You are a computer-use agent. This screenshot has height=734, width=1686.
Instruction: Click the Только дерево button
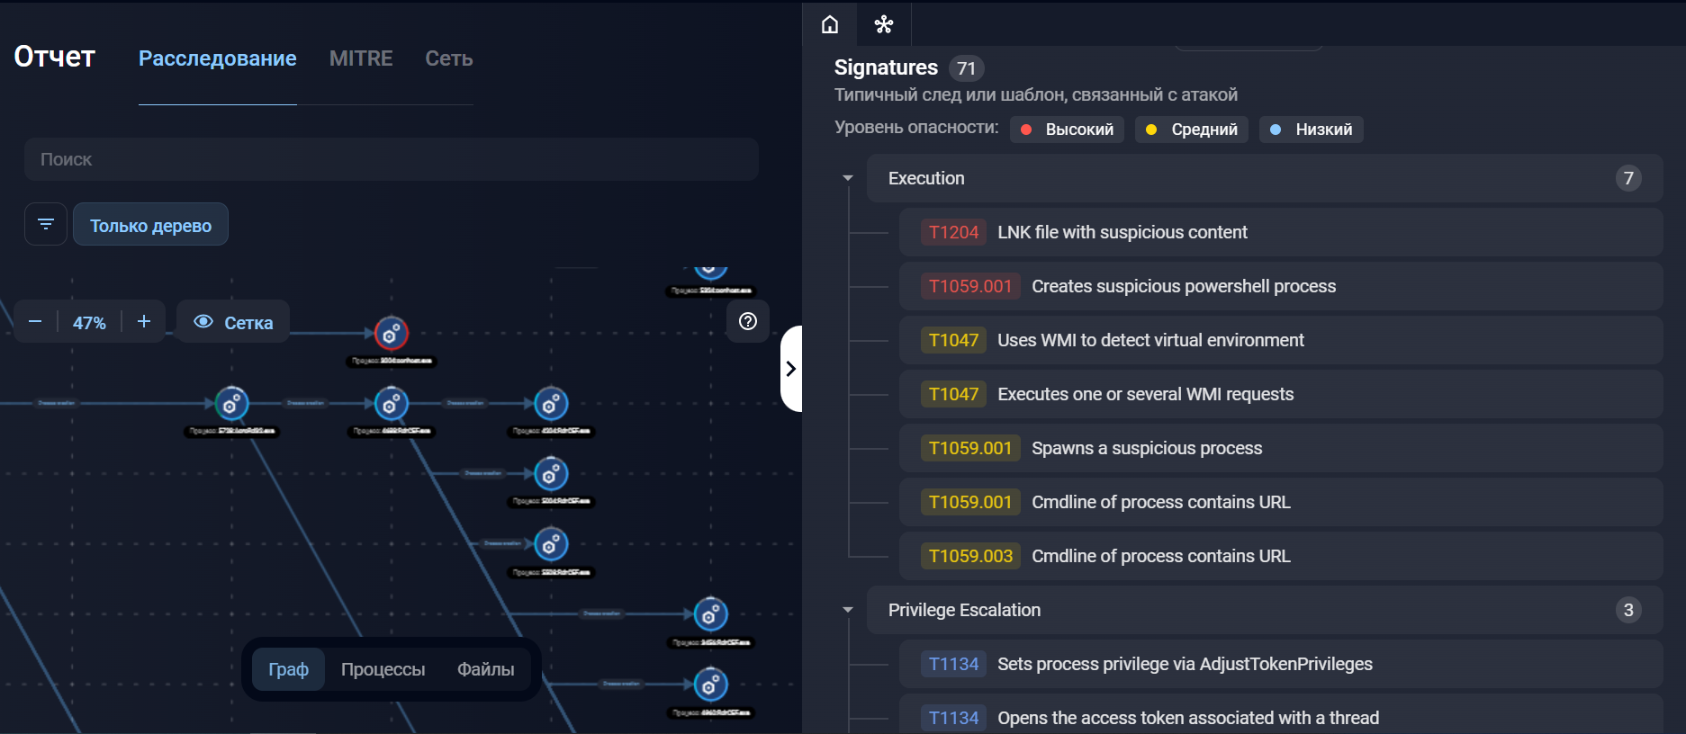[x=150, y=225]
